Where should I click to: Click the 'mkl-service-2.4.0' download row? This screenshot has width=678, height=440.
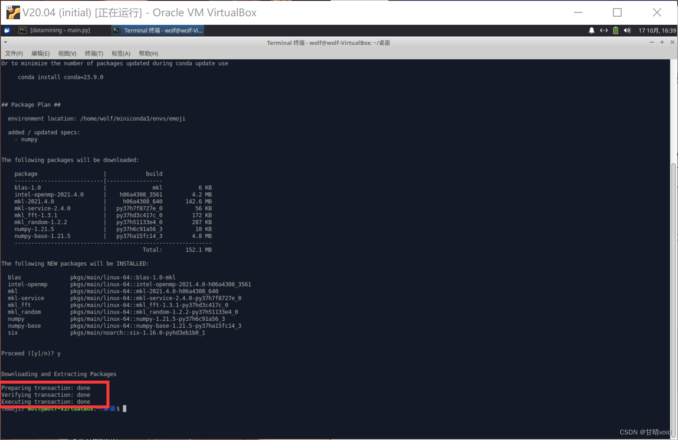click(x=113, y=208)
